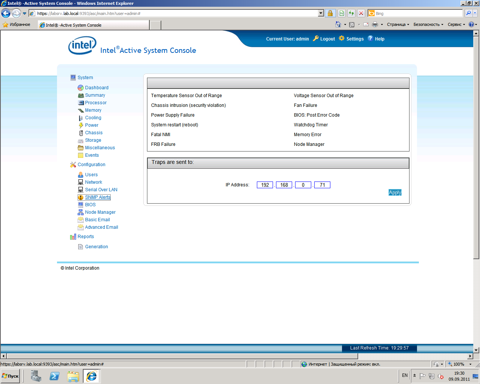
Task: Open the address bar history dropdown
Action: (x=321, y=13)
